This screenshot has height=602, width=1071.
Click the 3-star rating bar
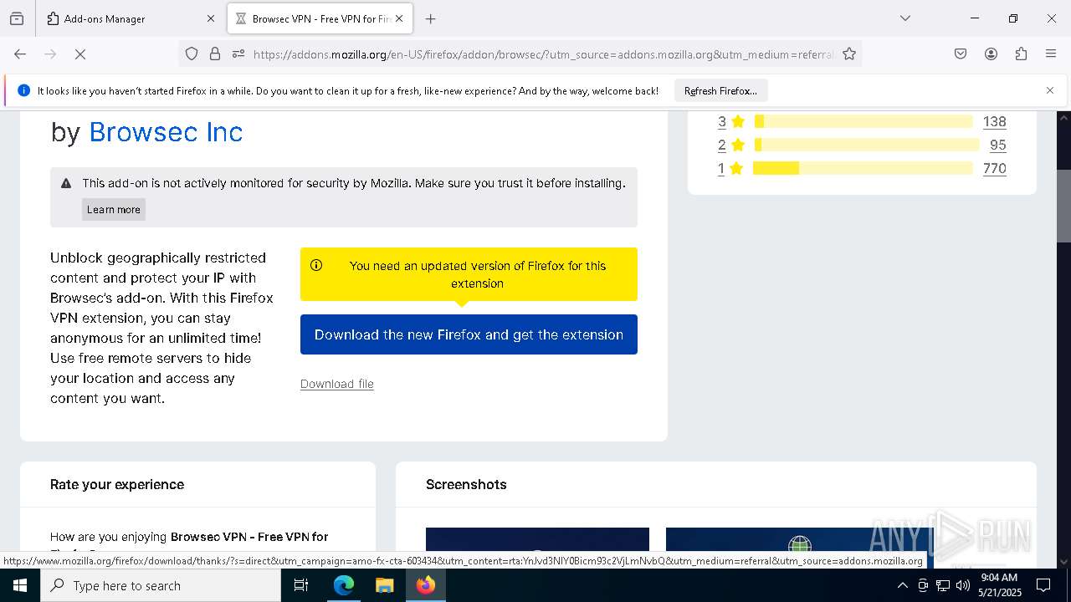point(863,121)
